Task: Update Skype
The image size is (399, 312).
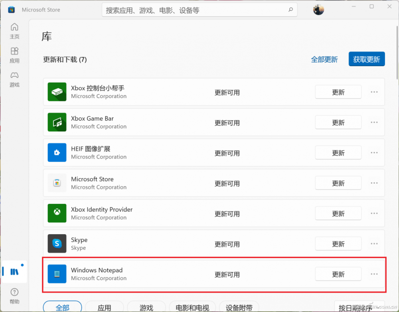Action: (x=338, y=243)
